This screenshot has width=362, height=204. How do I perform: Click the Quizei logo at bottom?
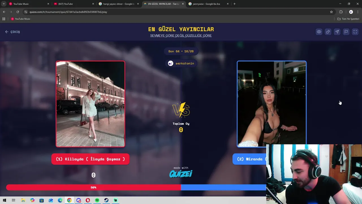coord(181,174)
